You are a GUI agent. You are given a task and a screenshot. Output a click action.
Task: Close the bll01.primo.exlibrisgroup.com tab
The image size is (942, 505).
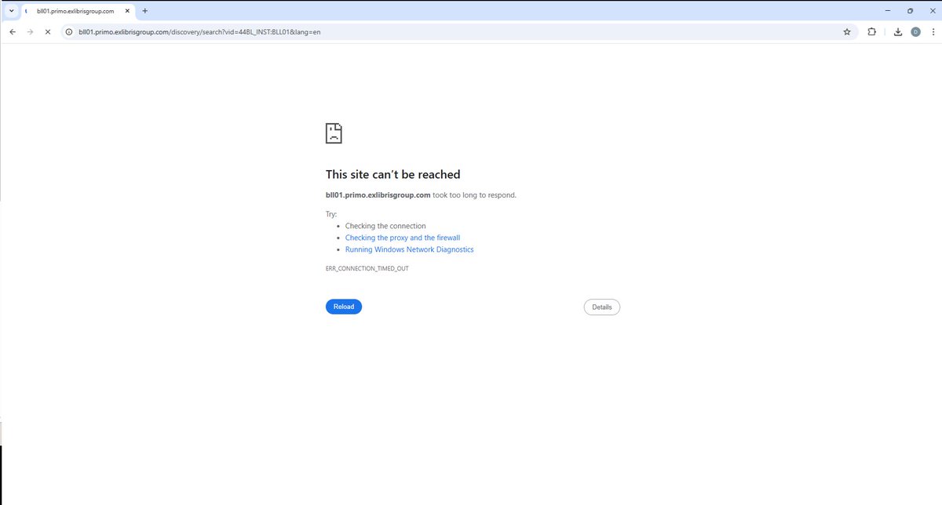click(128, 11)
